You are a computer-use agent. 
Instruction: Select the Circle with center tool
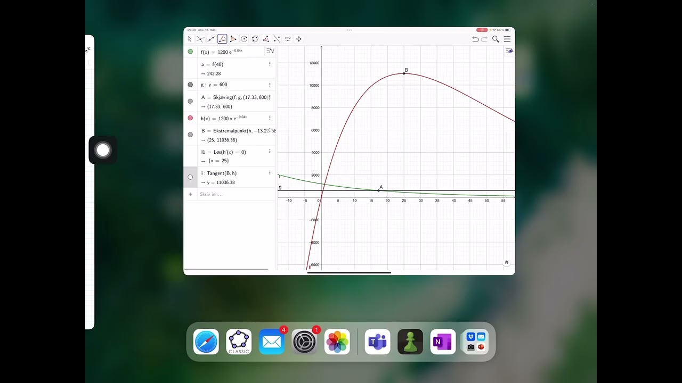pos(244,39)
